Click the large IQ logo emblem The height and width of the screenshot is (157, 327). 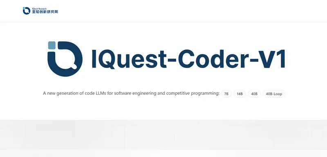[65, 59]
